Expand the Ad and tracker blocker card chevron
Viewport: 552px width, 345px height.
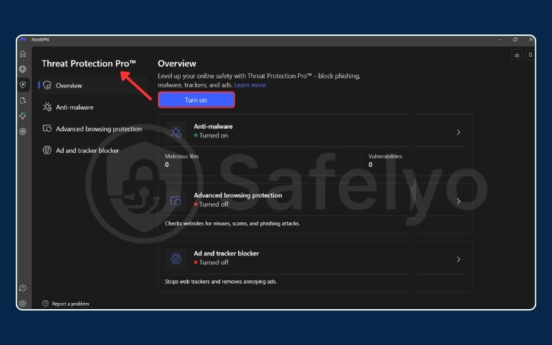coord(458,259)
